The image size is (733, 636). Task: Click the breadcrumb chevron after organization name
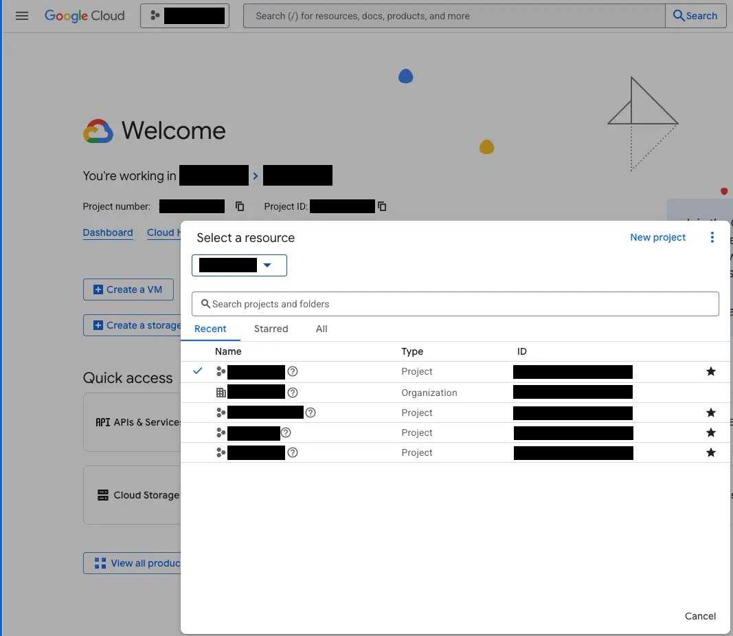coord(256,176)
